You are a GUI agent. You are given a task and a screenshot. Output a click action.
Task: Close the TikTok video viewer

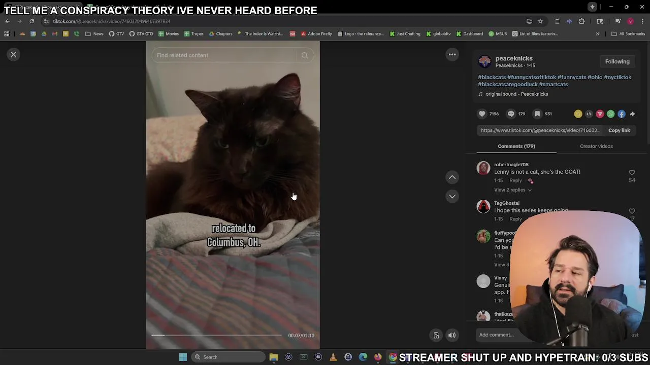(x=14, y=54)
